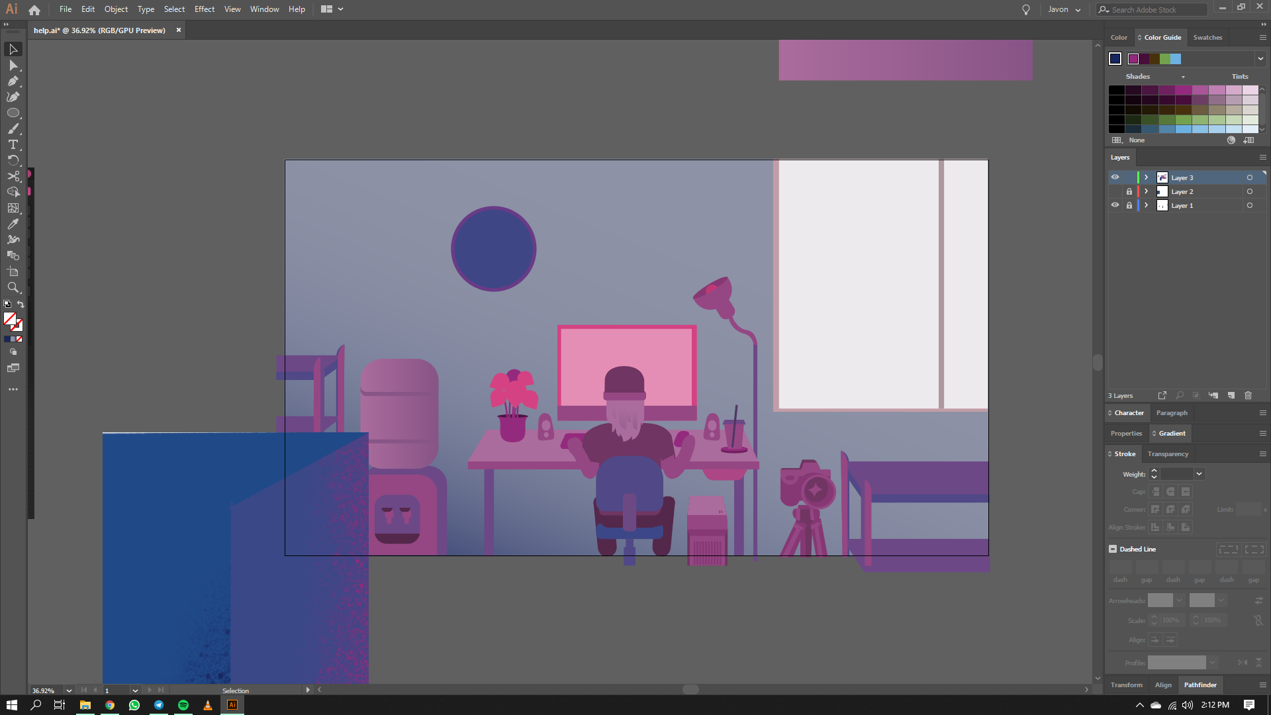This screenshot has width=1271, height=715.
Task: Click Collect for Export icon
Action: (1162, 395)
